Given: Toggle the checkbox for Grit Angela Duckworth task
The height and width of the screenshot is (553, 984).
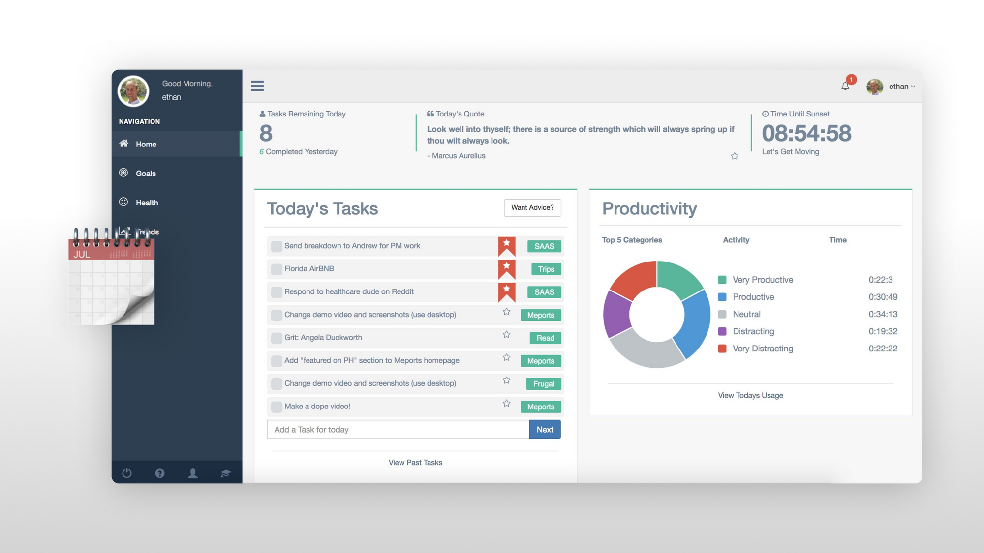Looking at the screenshot, I should pyautogui.click(x=276, y=337).
